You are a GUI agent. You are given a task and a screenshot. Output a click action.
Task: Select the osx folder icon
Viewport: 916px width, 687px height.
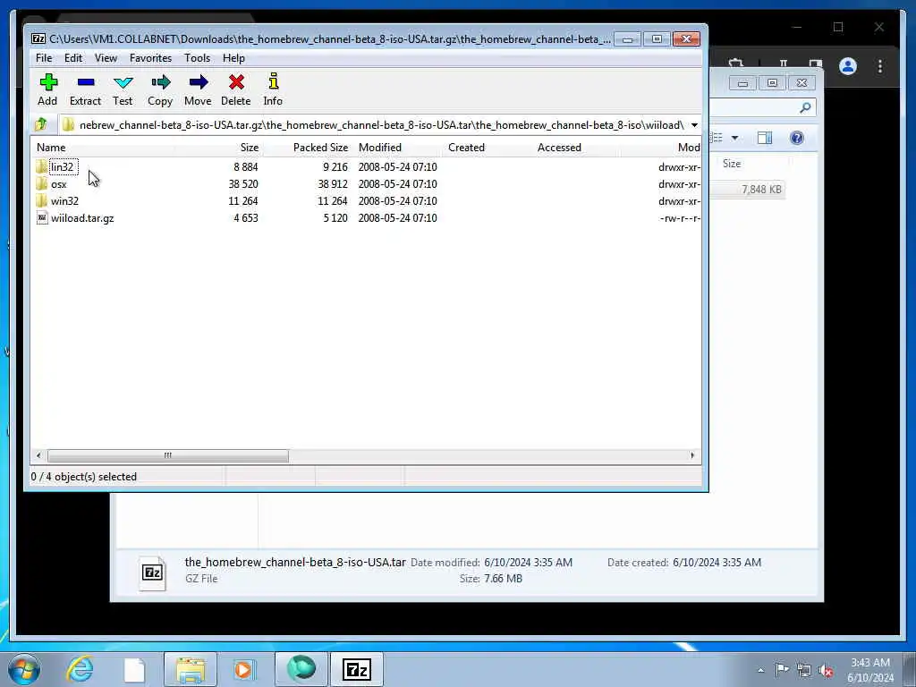point(41,184)
